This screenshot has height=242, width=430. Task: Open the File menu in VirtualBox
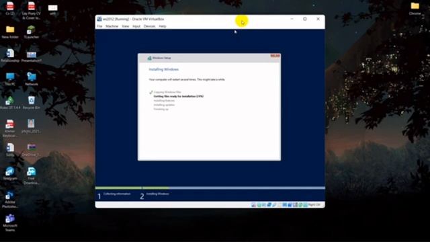point(99,26)
